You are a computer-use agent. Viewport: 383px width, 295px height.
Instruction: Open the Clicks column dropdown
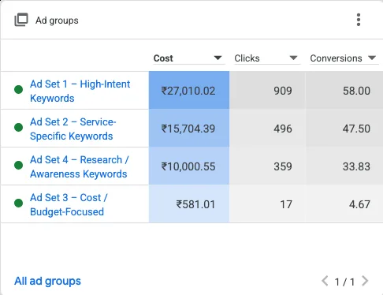(266, 58)
